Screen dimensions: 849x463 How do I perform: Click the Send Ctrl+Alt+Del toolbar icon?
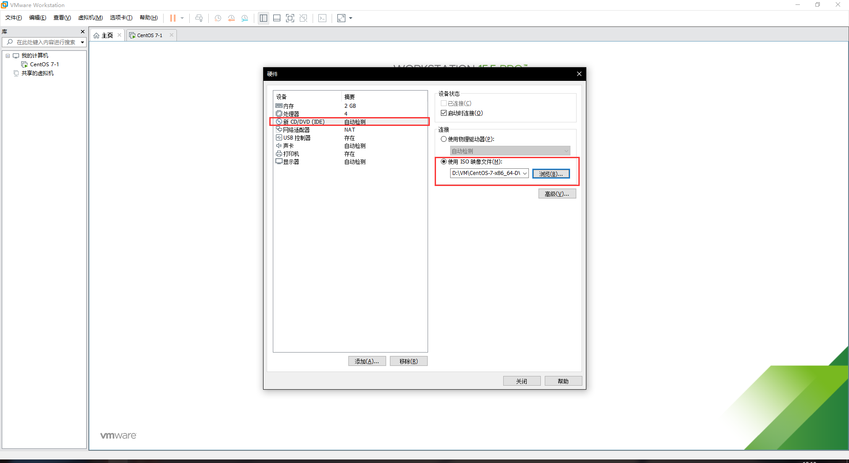click(x=199, y=18)
